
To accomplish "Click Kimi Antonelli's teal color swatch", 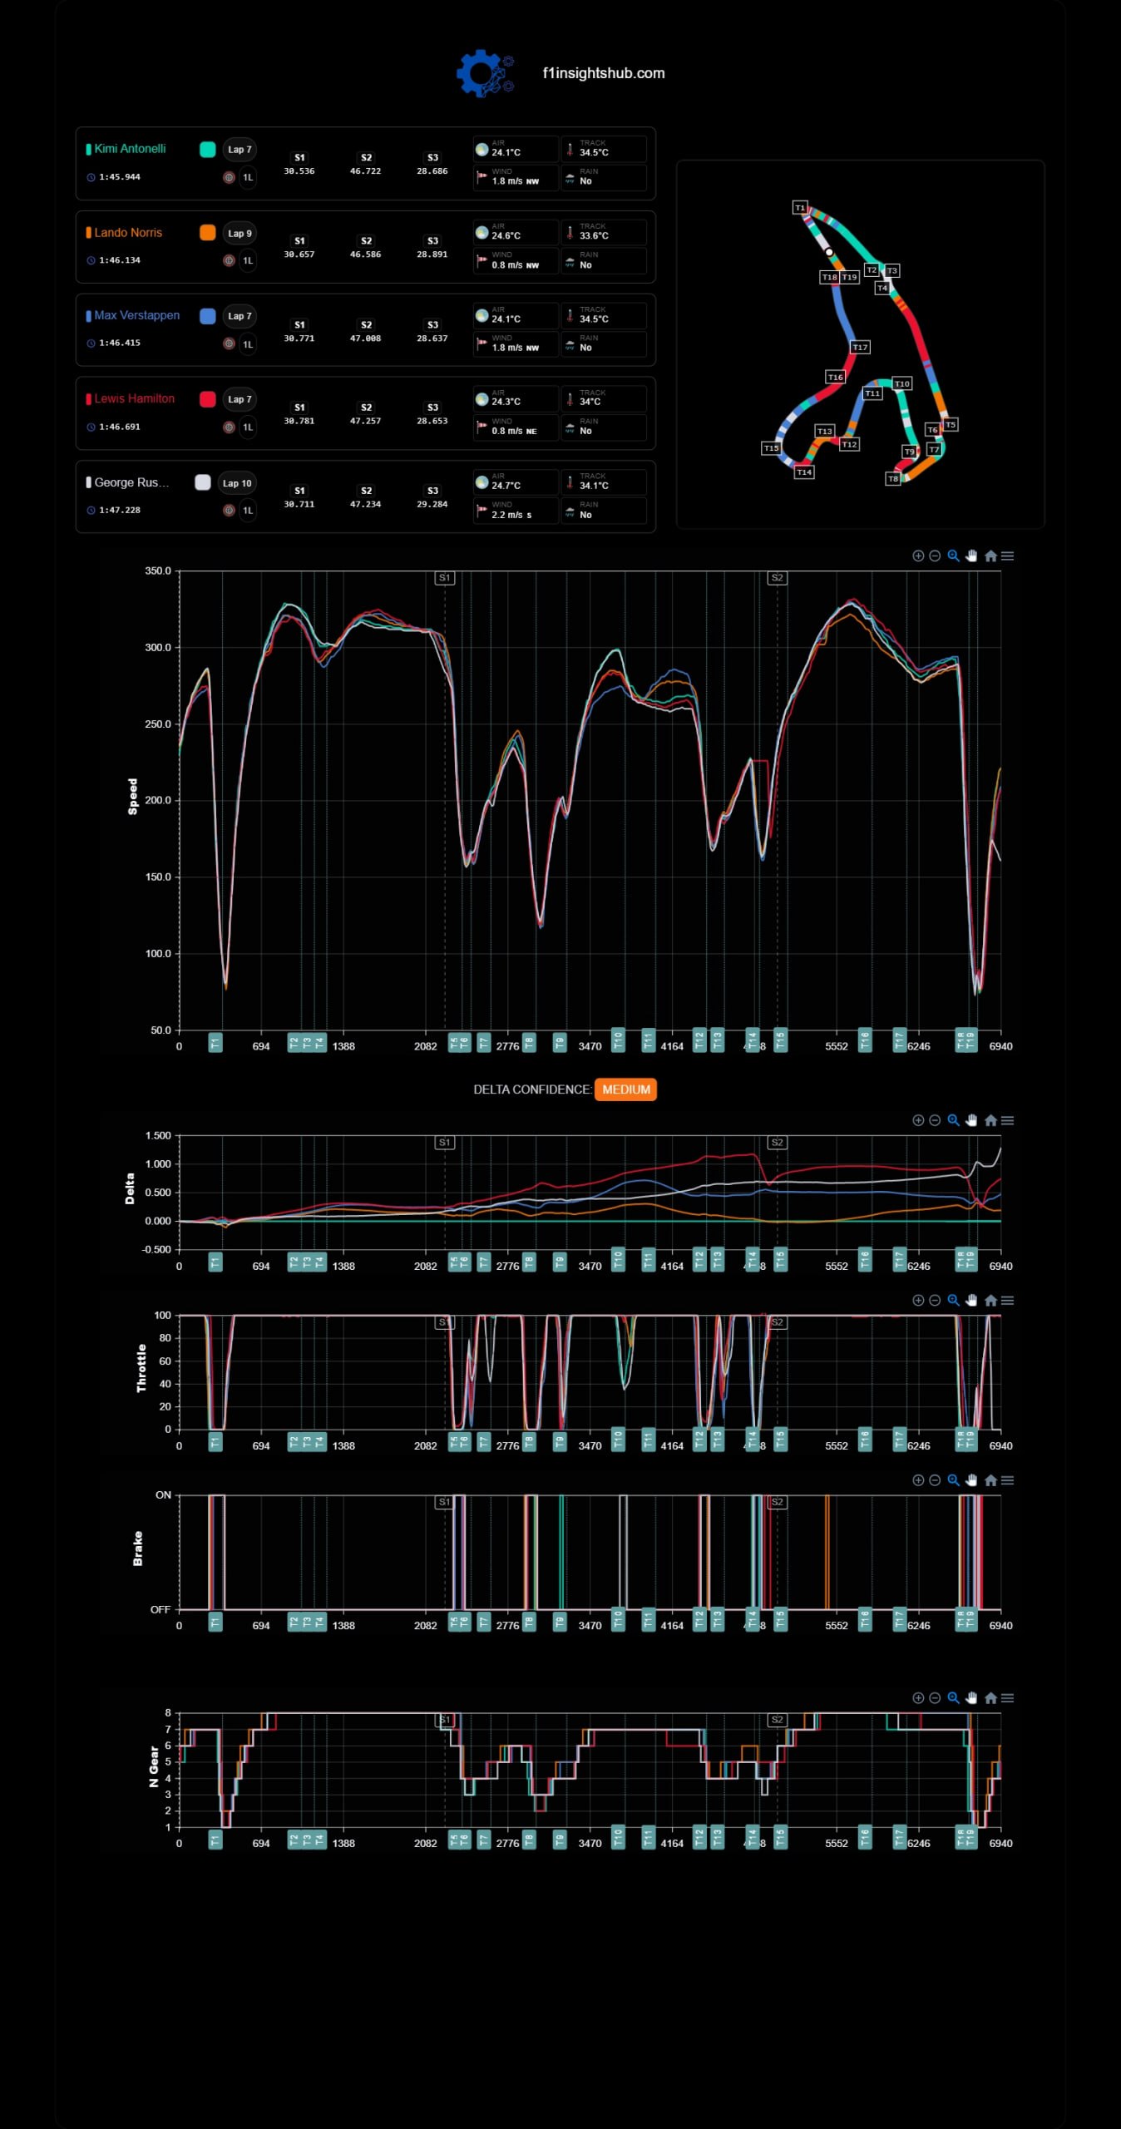I will click(x=208, y=149).
